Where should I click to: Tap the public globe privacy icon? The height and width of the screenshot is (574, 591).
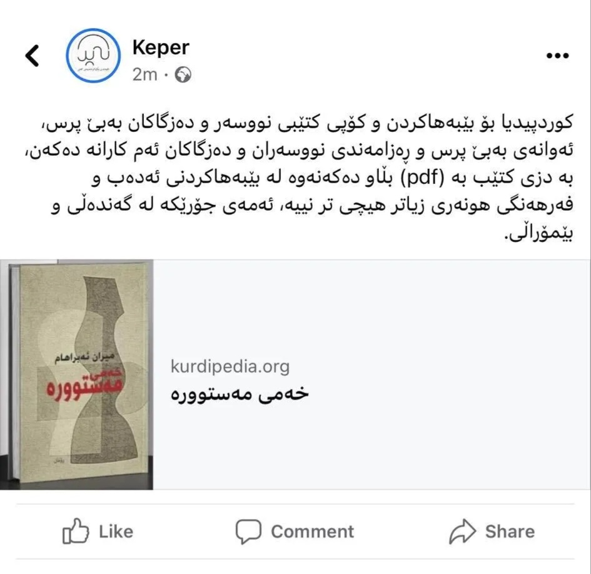[x=183, y=74]
